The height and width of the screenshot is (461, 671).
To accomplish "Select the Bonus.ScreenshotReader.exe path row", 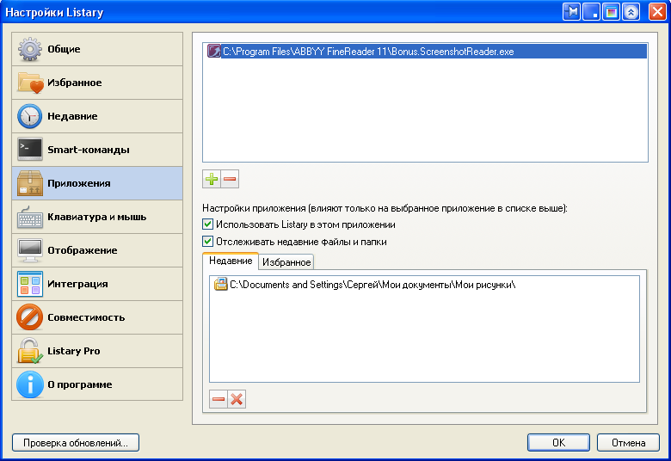I will click(x=425, y=52).
